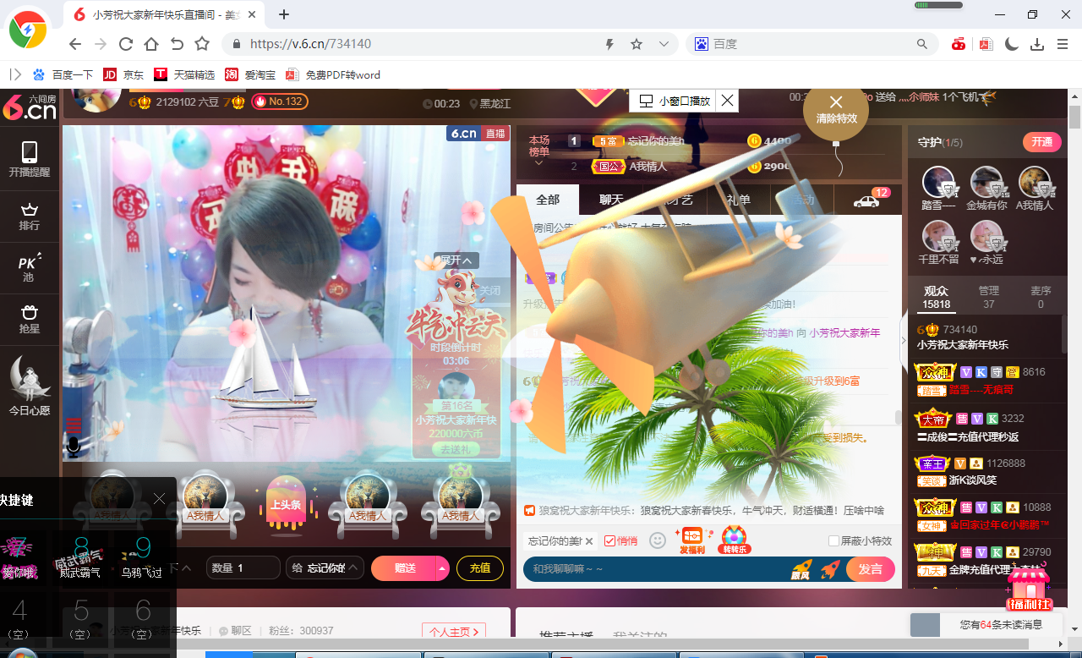Open 踏雪 guardian avatar

938,183
